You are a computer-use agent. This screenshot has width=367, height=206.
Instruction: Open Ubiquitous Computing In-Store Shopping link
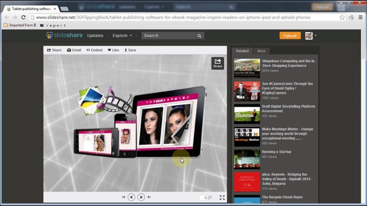[289, 64]
